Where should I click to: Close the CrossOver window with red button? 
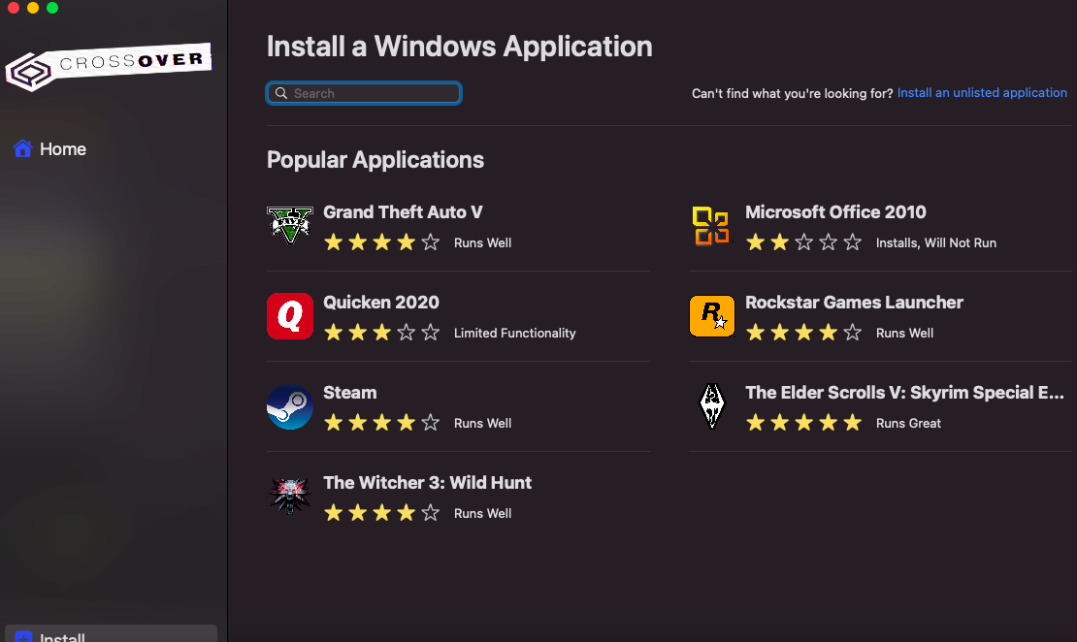pyautogui.click(x=13, y=8)
